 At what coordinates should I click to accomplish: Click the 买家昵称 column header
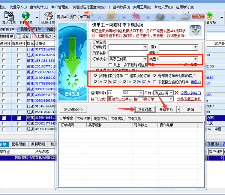tap(109, 125)
